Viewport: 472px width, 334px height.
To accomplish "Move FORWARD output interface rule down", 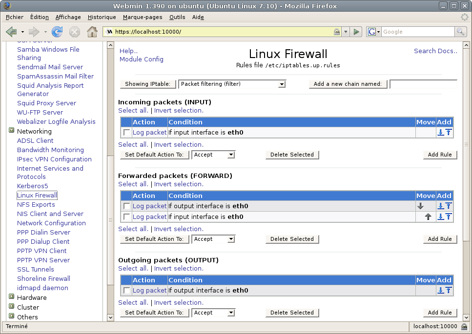I will (x=421, y=206).
